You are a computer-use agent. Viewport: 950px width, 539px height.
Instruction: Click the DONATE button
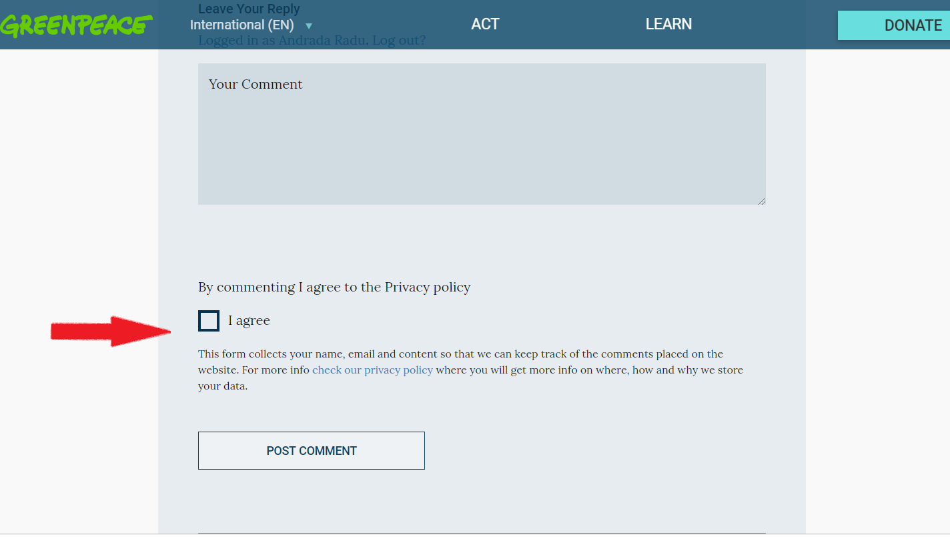coord(894,25)
